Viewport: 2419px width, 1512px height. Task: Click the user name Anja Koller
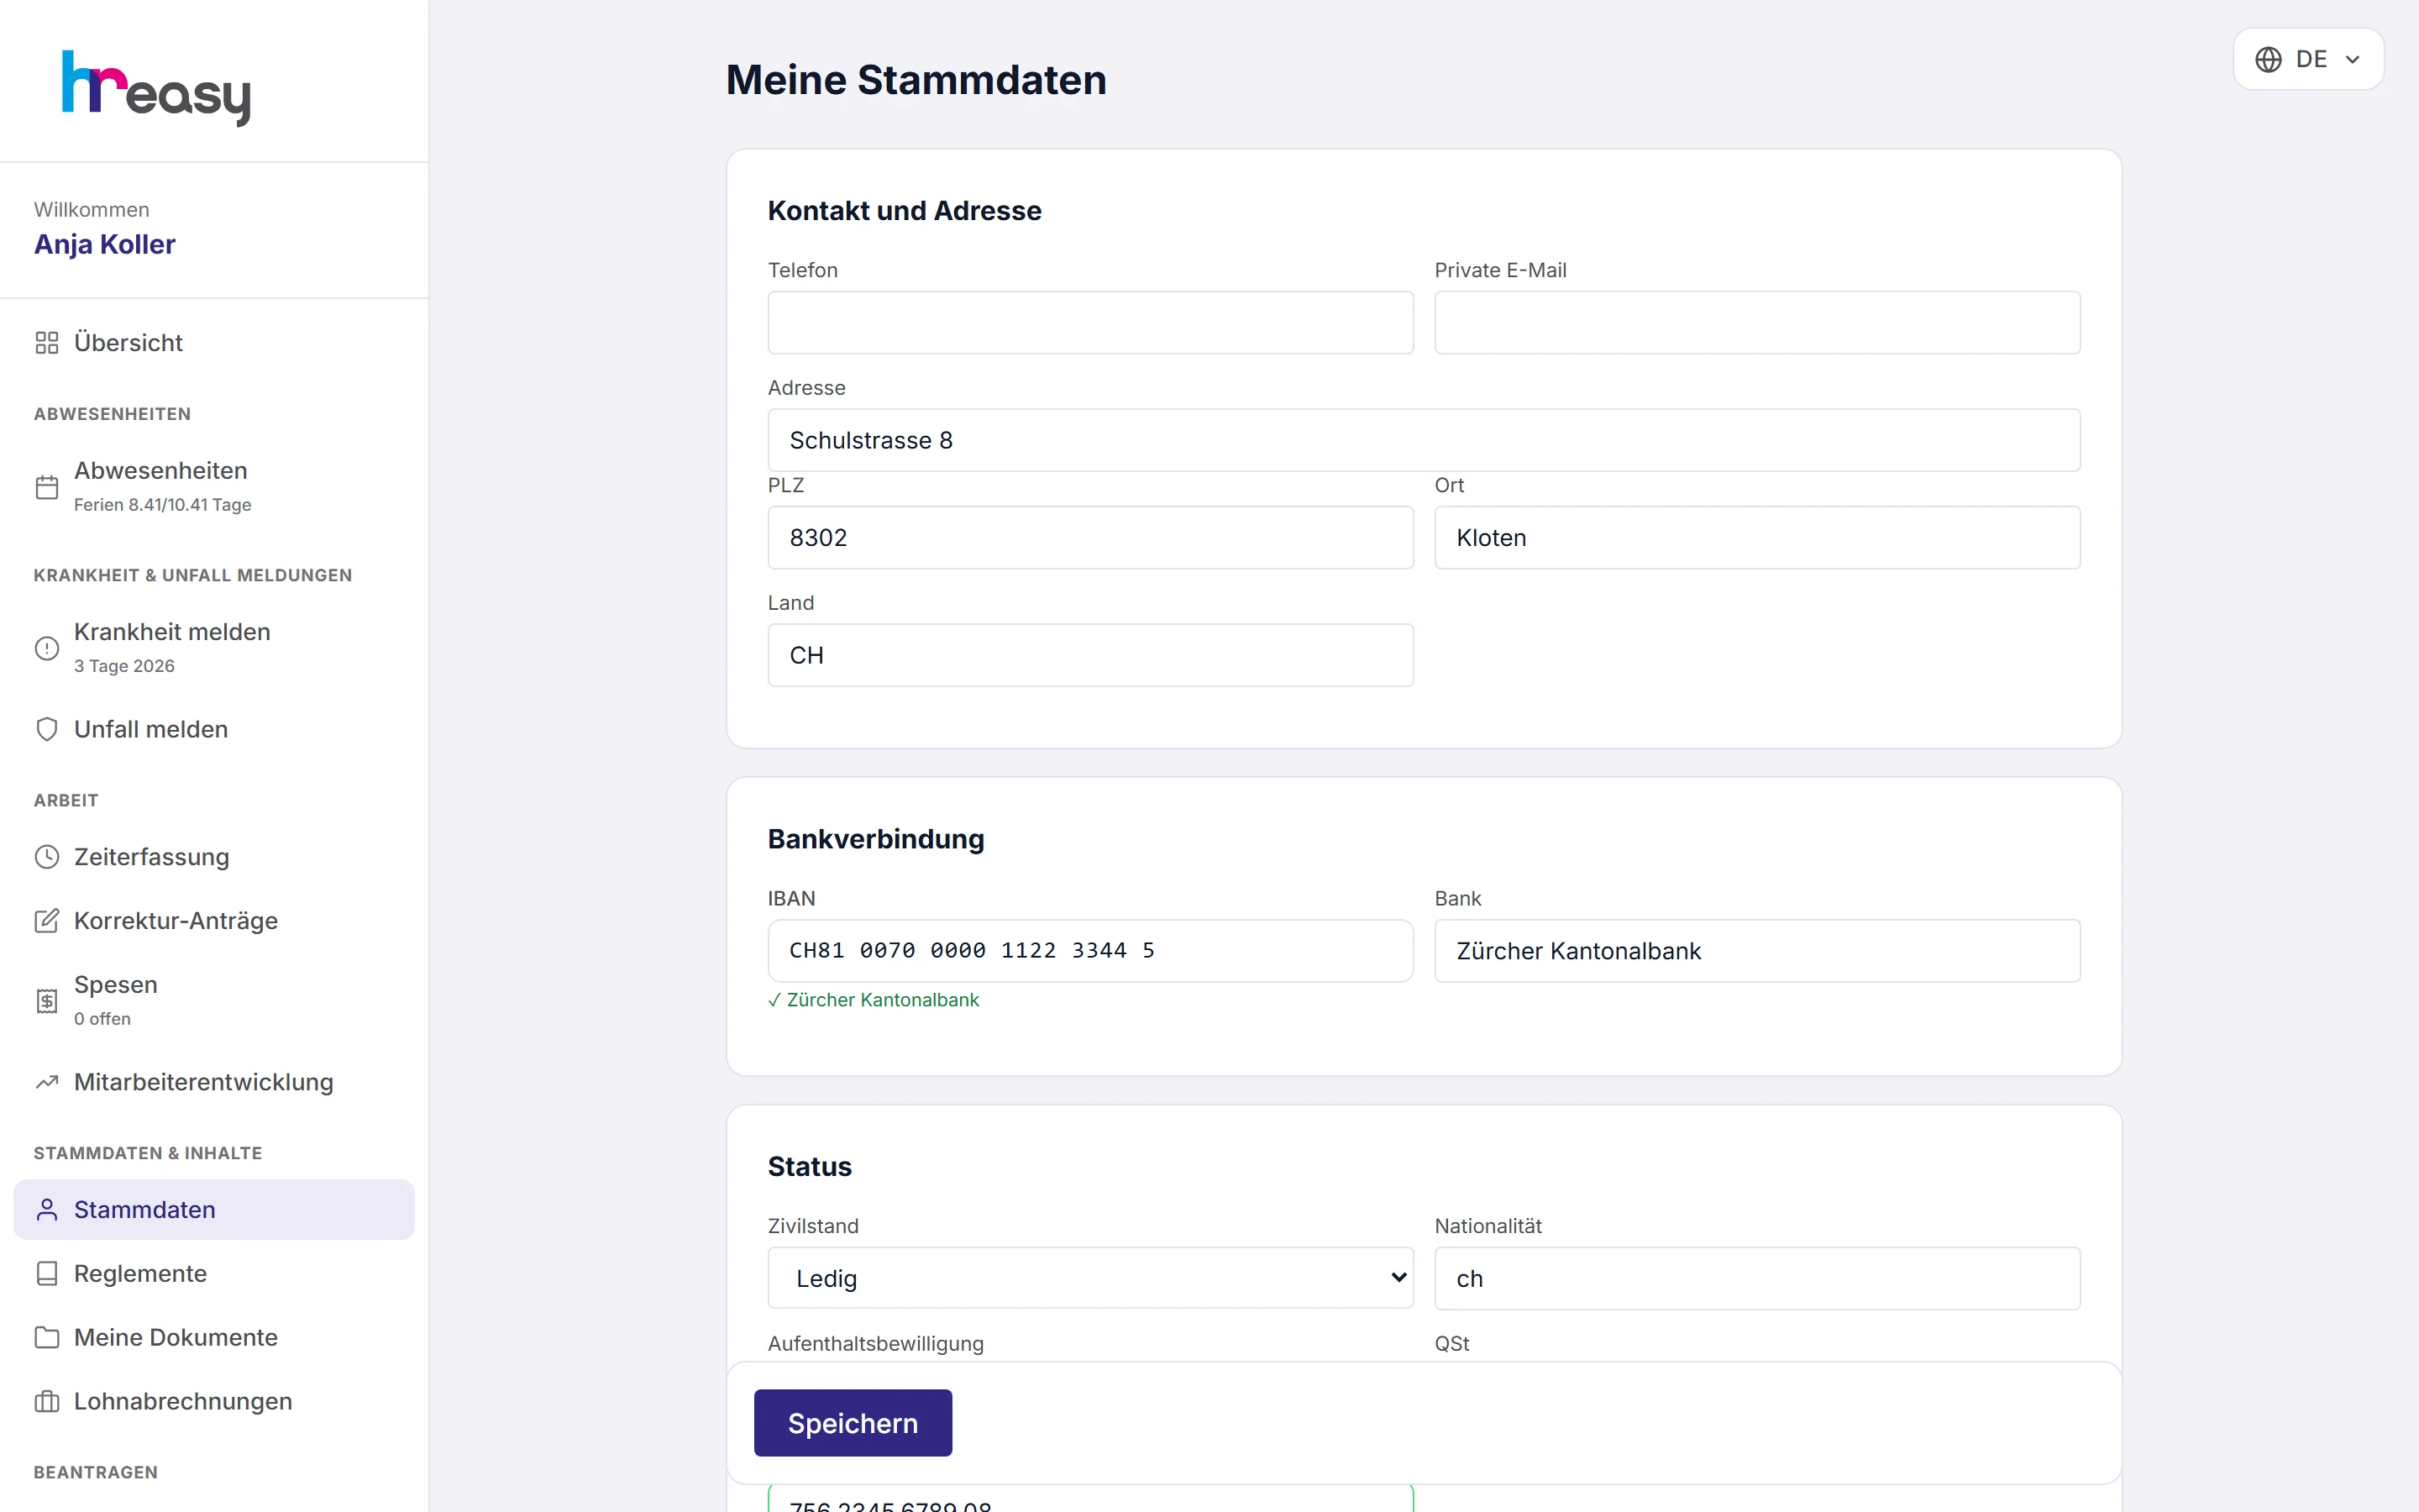click(x=105, y=244)
